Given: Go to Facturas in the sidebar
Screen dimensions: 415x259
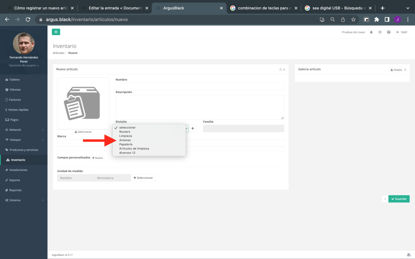Looking at the screenshot, I should pos(15,100).
